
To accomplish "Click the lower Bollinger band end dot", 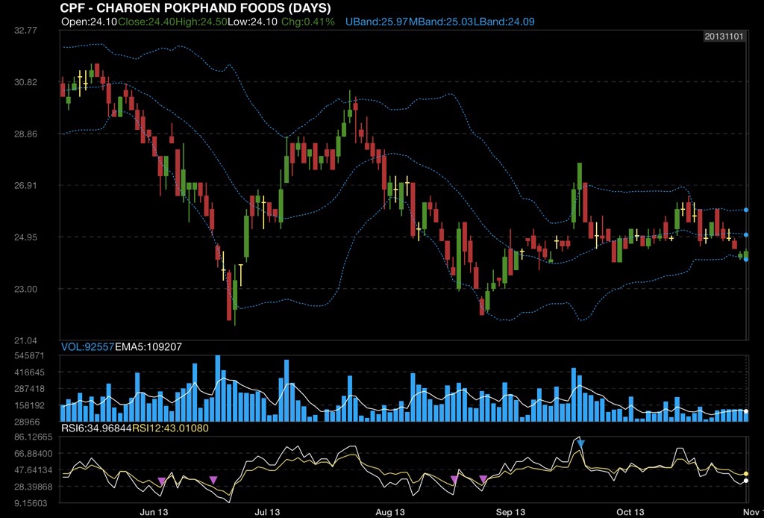I will coord(746,260).
